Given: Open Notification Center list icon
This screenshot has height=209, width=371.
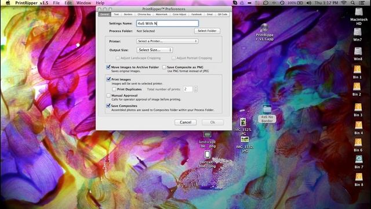Looking at the screenshot, I should tap(362, 3).
